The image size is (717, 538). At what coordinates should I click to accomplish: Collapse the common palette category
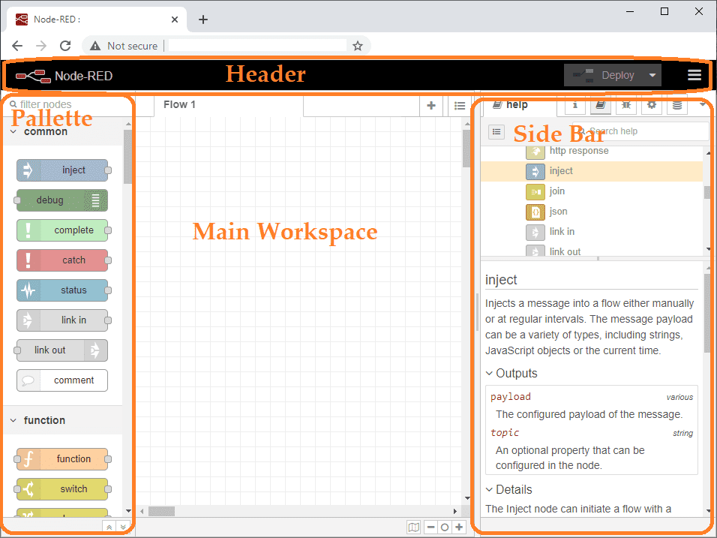coord(13,132)
